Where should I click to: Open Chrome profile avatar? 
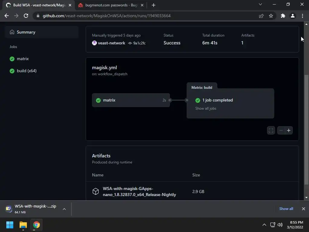(293, 16)
